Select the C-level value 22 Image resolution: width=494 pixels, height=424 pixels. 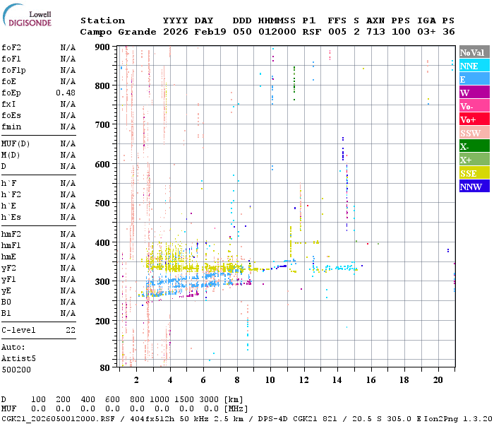coord(71,330)
